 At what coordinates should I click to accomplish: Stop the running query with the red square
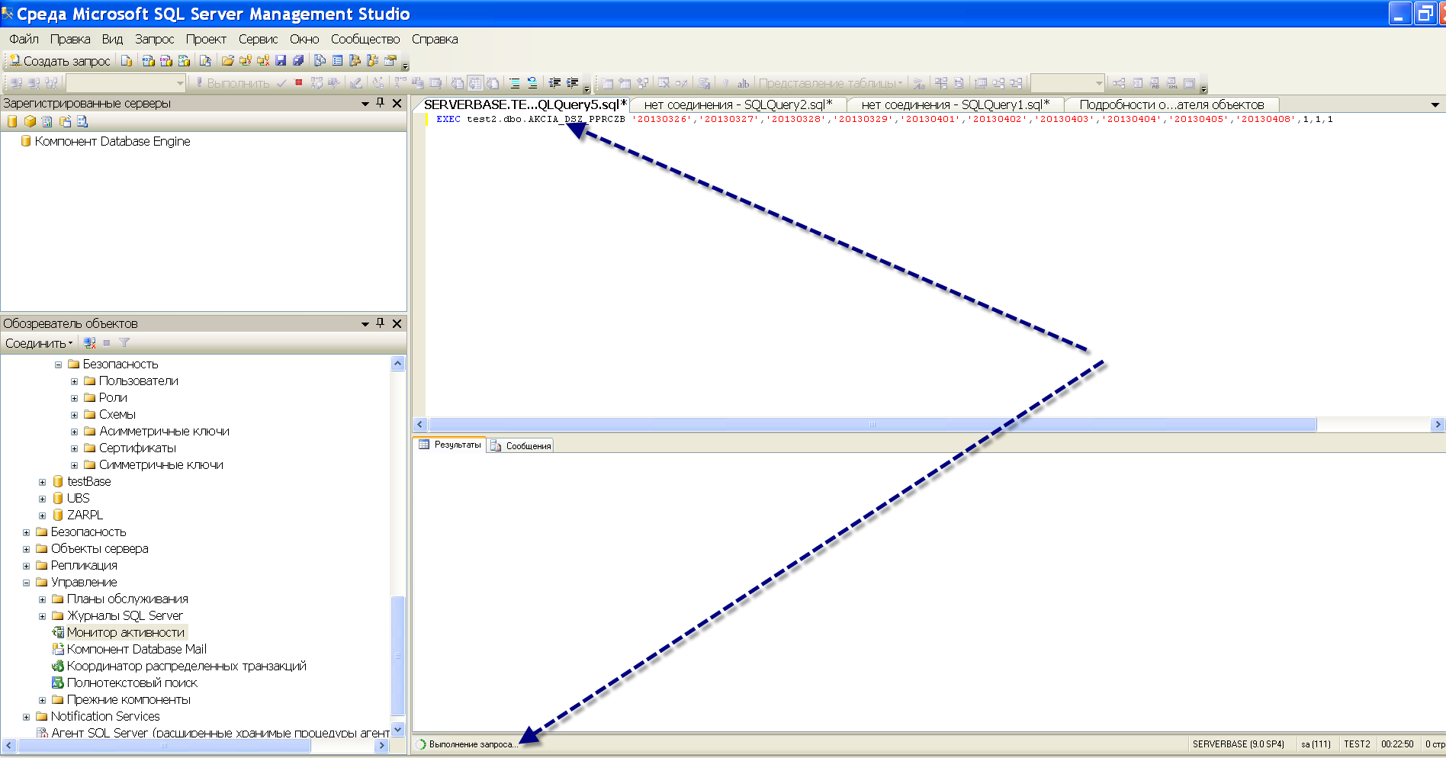[299, 82]
